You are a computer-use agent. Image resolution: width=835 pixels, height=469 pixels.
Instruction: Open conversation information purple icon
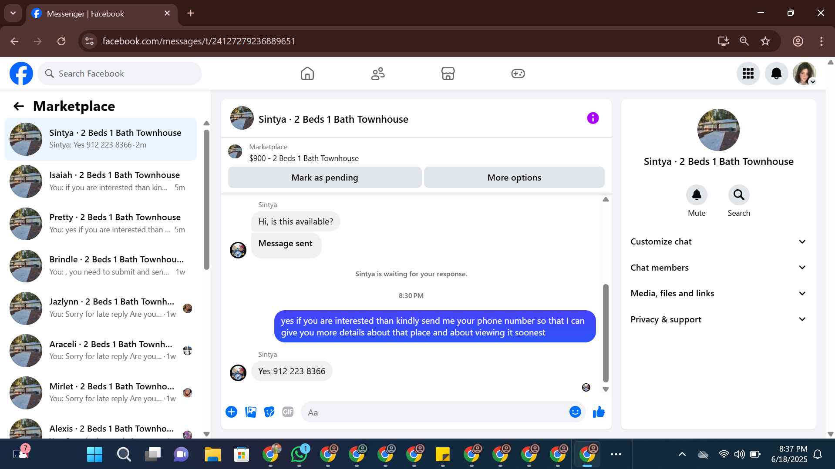(x=593, y=118)
